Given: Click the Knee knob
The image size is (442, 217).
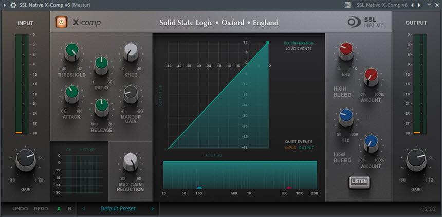Looking at the screenshot, I should tap(131, 52).
